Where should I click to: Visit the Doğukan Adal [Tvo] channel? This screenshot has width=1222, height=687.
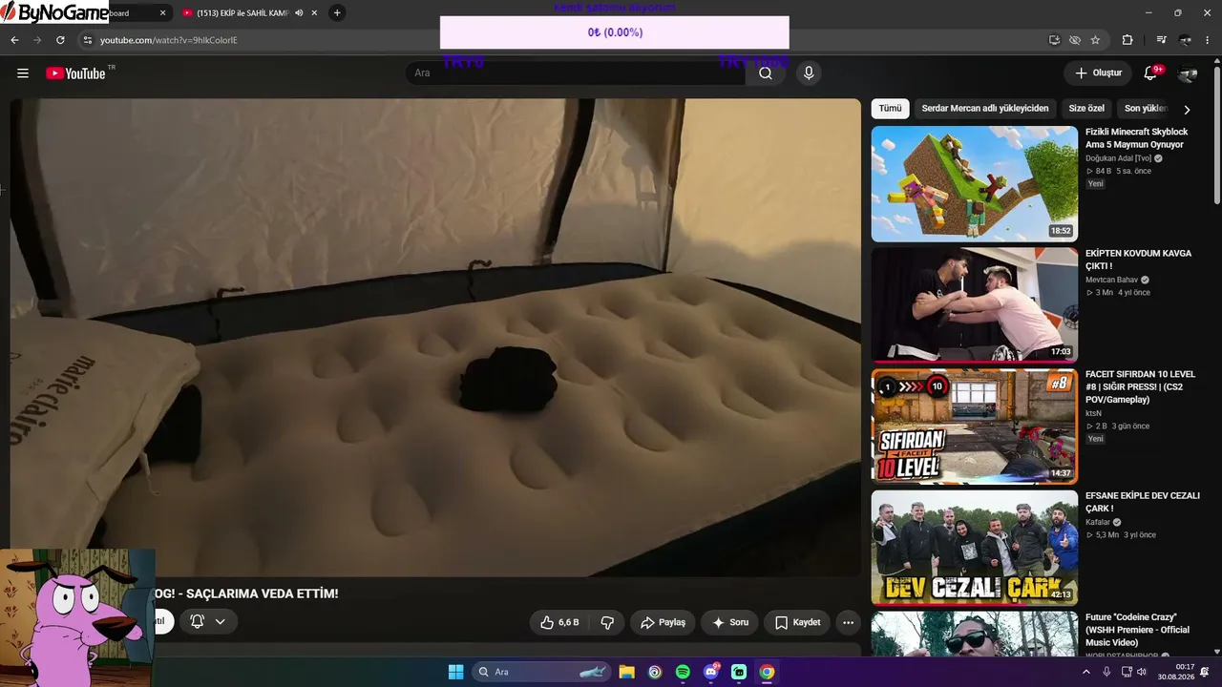[x=1118, y=158]
